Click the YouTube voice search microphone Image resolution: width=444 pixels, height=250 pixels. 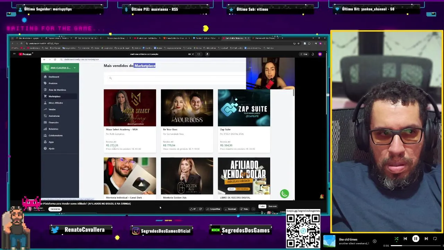tap(207, 54)
